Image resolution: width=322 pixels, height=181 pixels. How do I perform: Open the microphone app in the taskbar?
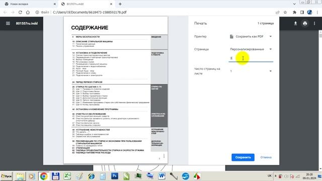click(174, 176)
